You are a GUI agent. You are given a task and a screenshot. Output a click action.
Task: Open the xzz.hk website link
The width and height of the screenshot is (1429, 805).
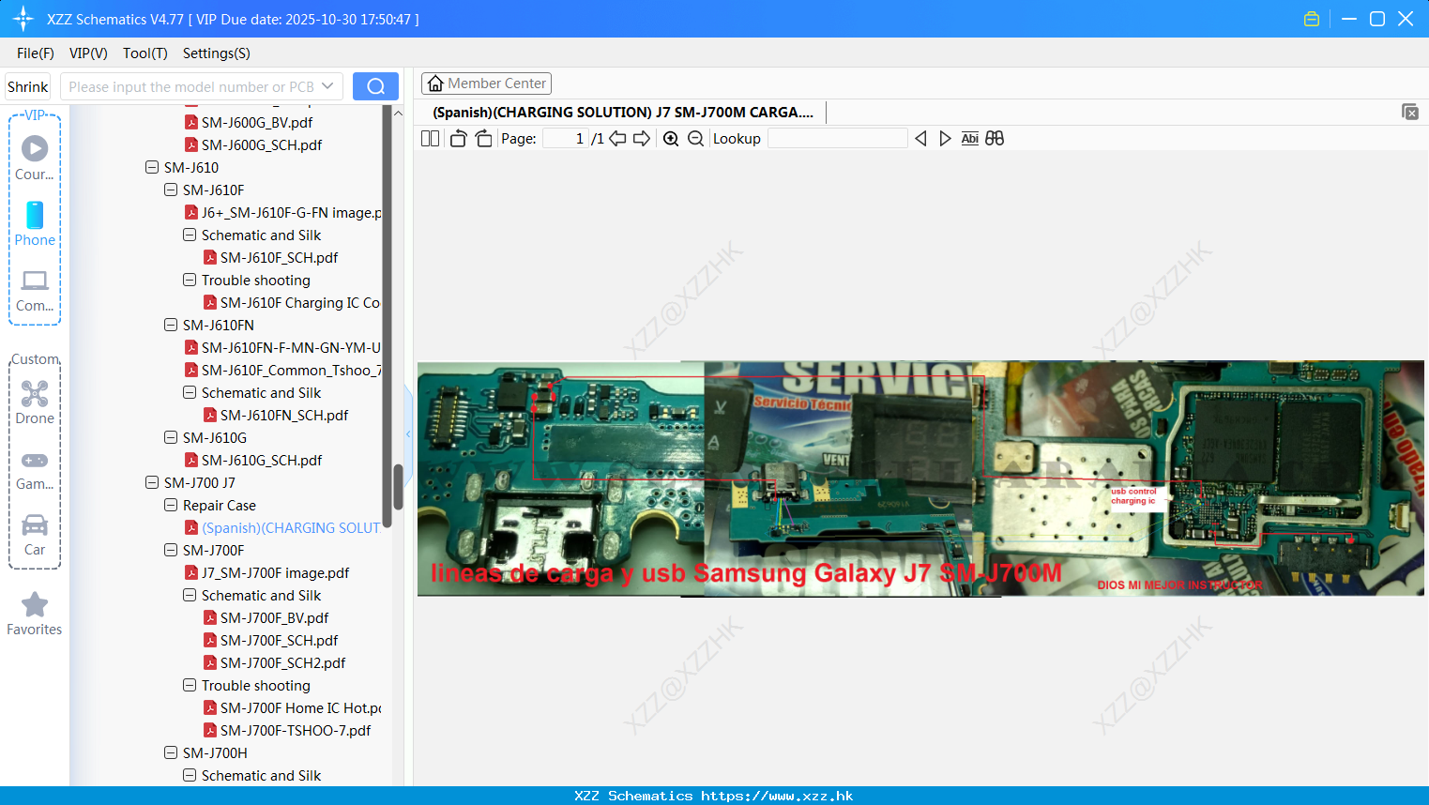click(x=777, y=796)
